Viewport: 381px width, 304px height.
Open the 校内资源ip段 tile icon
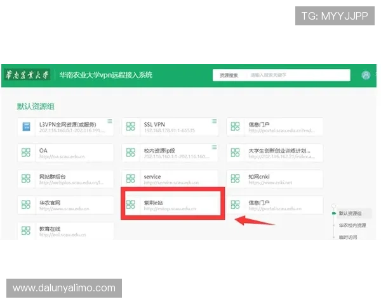131,153
